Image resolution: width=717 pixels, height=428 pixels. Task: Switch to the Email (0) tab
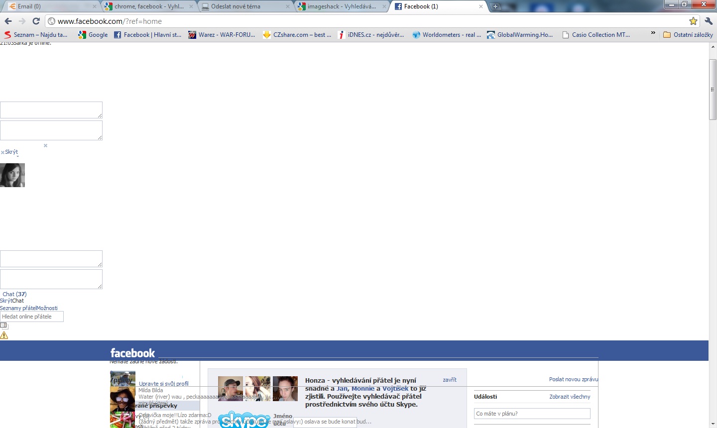click(51, 6)
